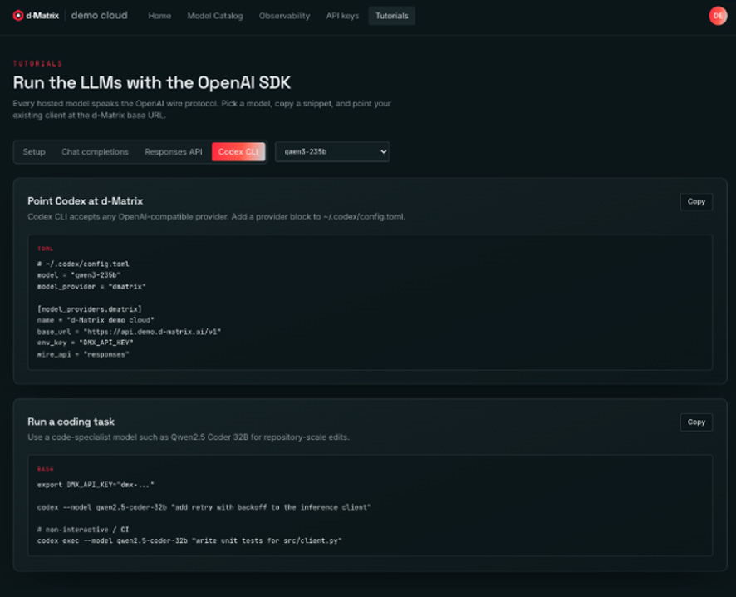Click the BASH label in code block
The image size is (736, 597).
click(x=45, y=469)
